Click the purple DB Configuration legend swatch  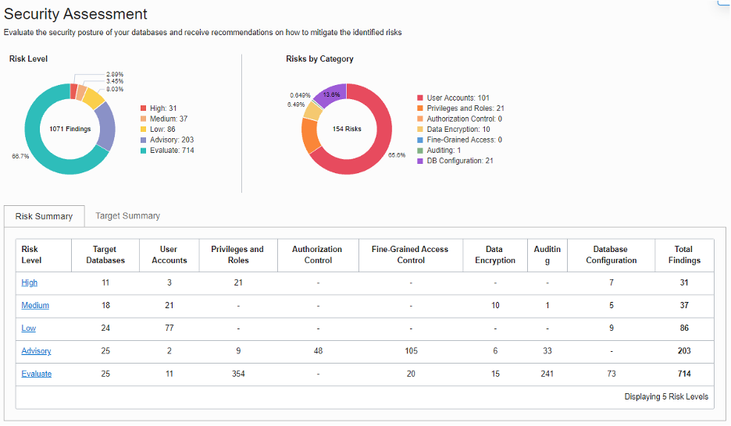tap(420, 161)
